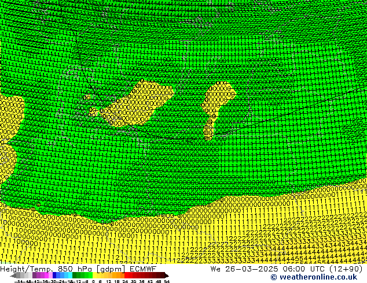Click the '0' label on the color scale
Screen dimensions: 367x283
point(93,281)
